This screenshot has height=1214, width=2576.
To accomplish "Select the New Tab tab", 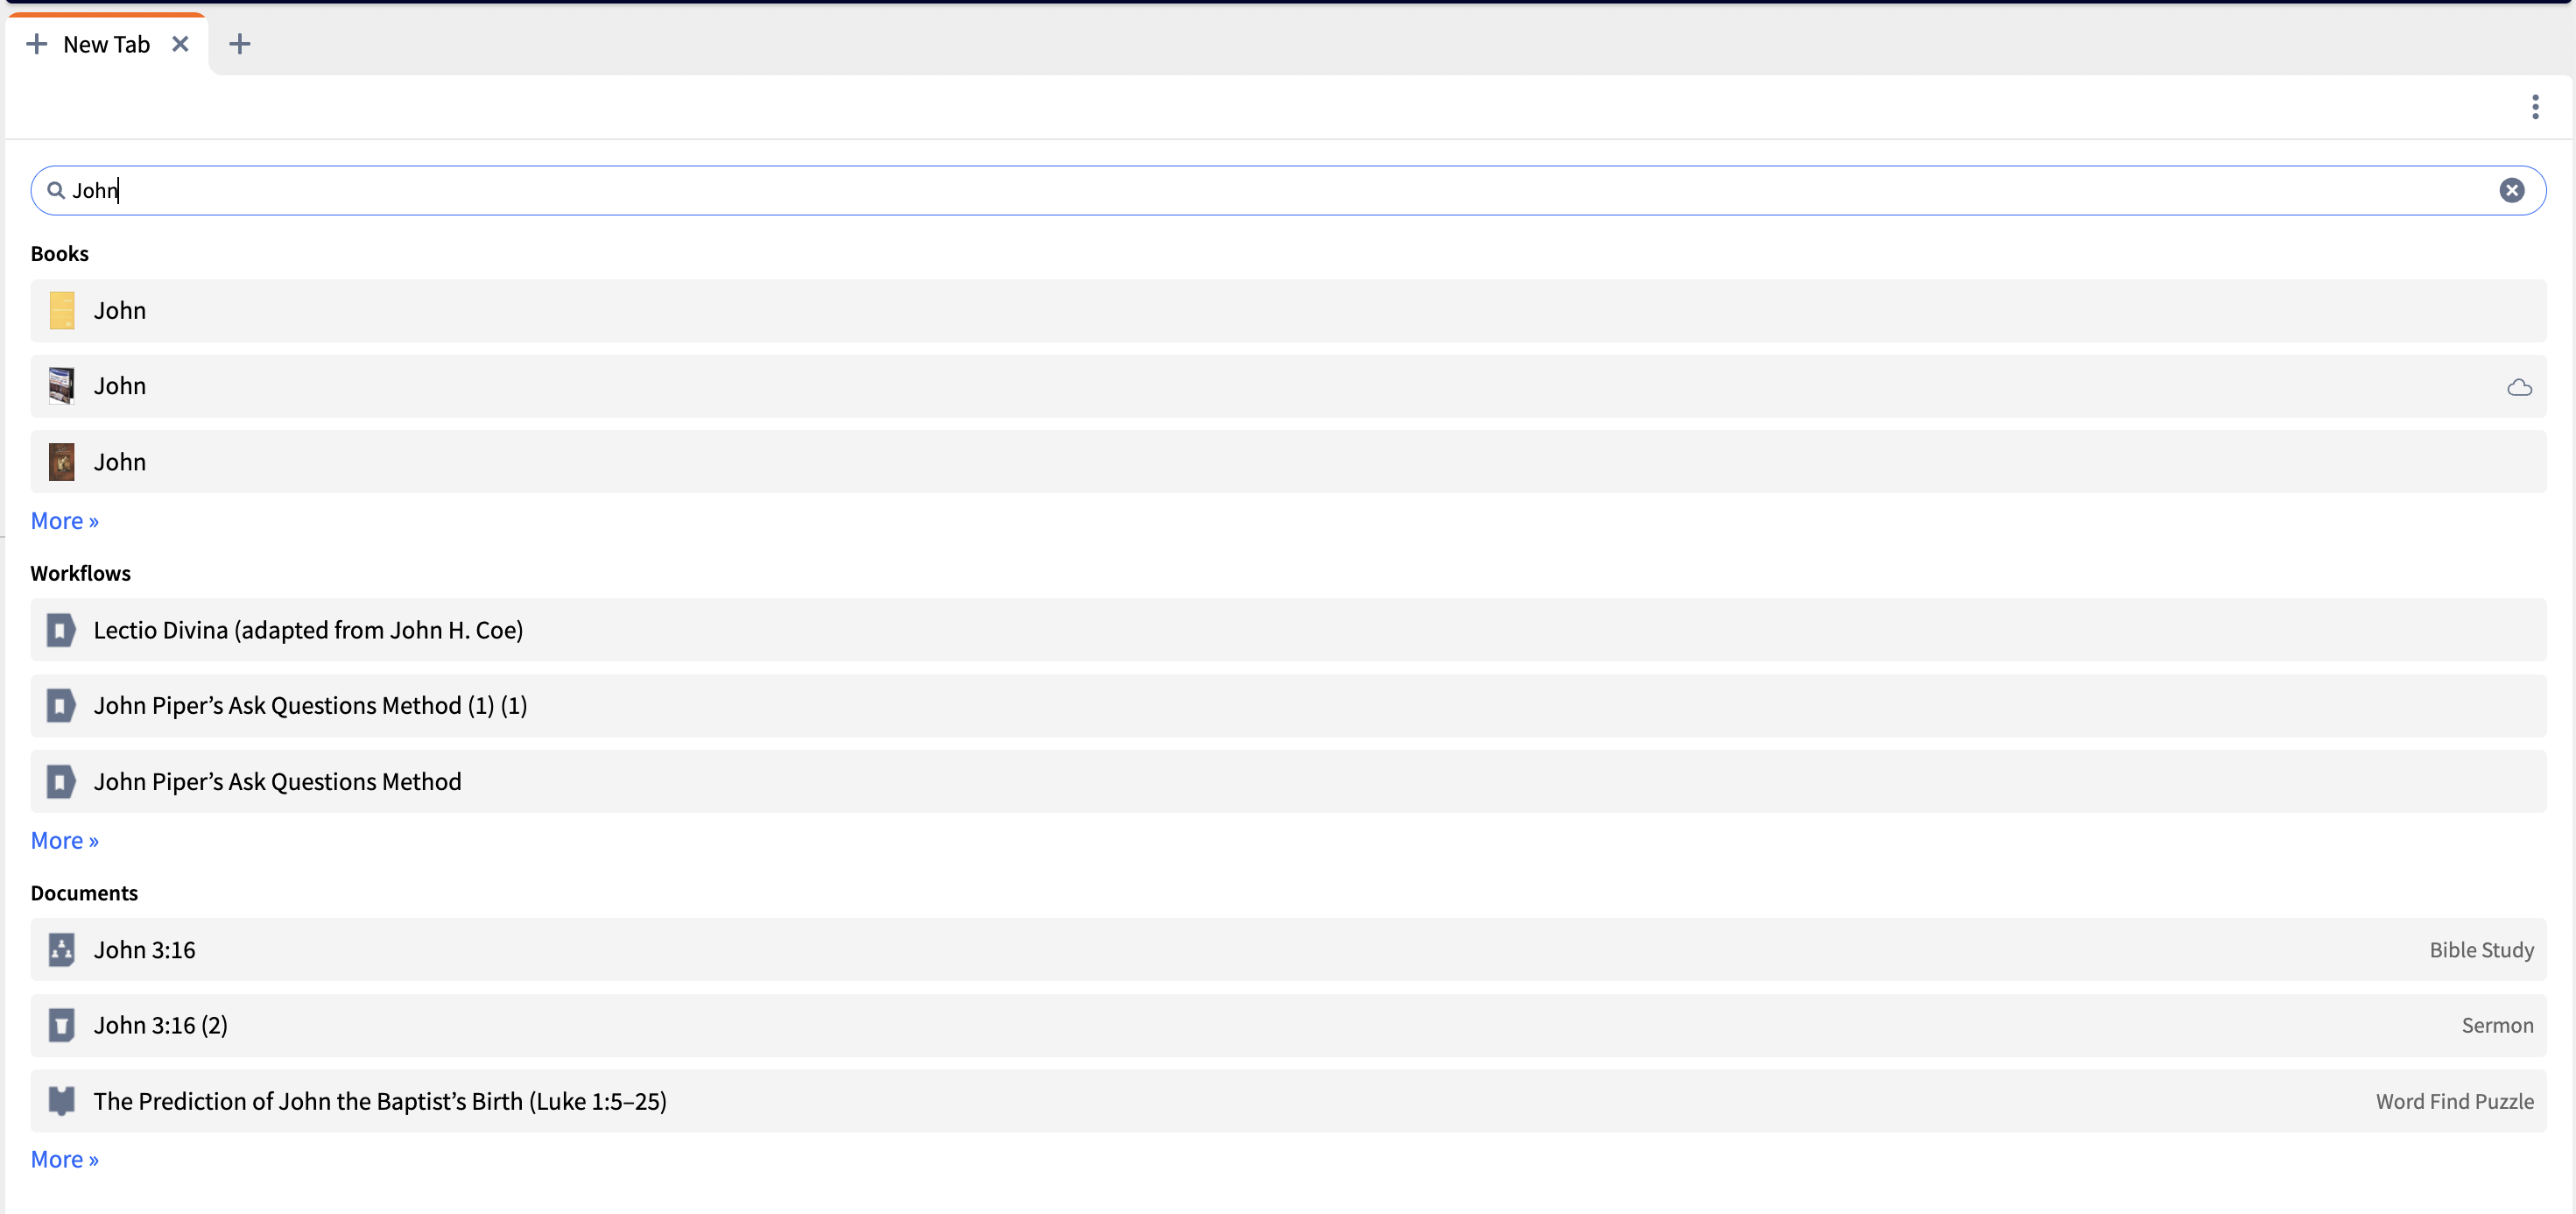I will [107, 44].
